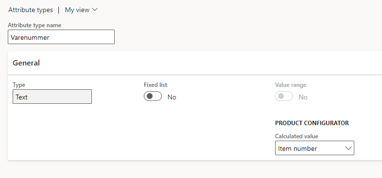Image resolution: width=382 pixels, height=178 pixels.
Task: Click into the Attribute type name field
Action: [x=61, y=37]
